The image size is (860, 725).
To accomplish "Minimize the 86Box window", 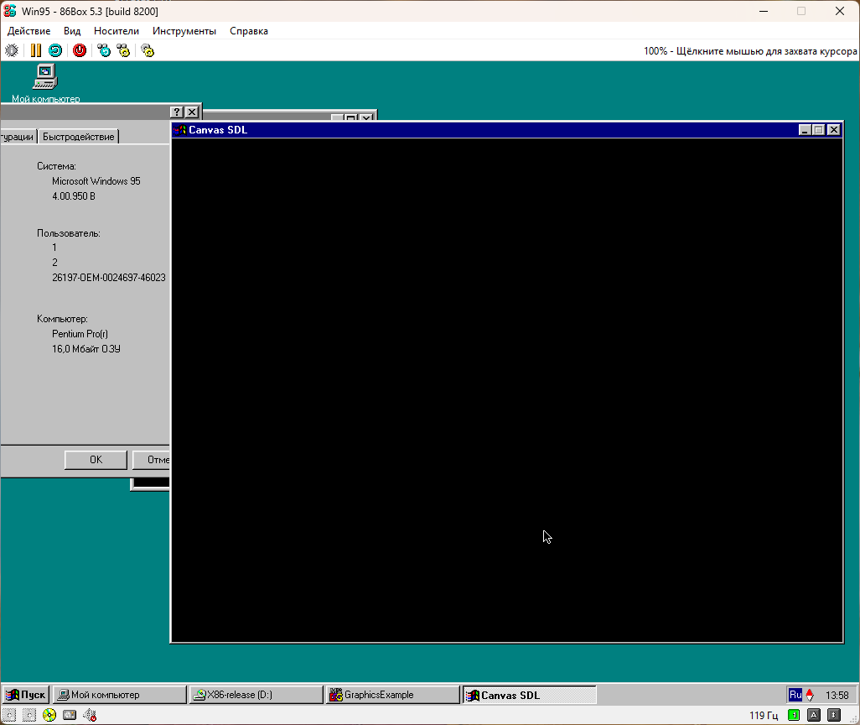I will (x=764, y=11).
